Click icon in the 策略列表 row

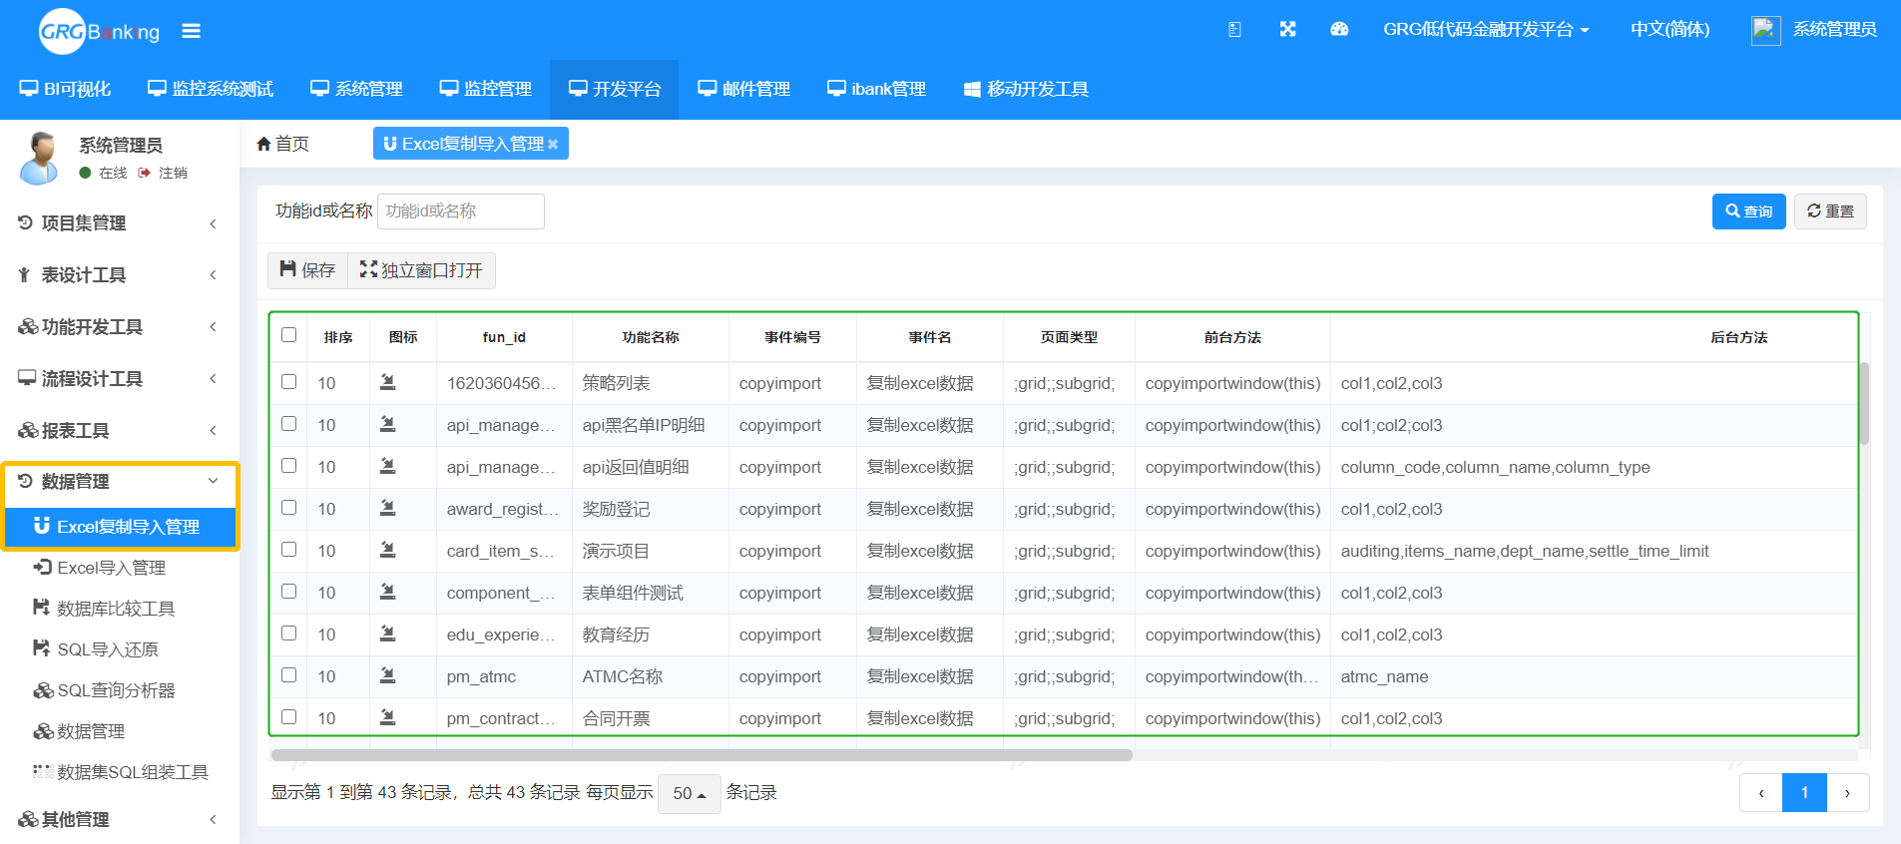click(388, 382)
